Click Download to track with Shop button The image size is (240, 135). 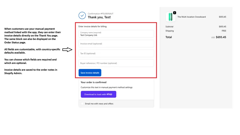click(98, 94)
